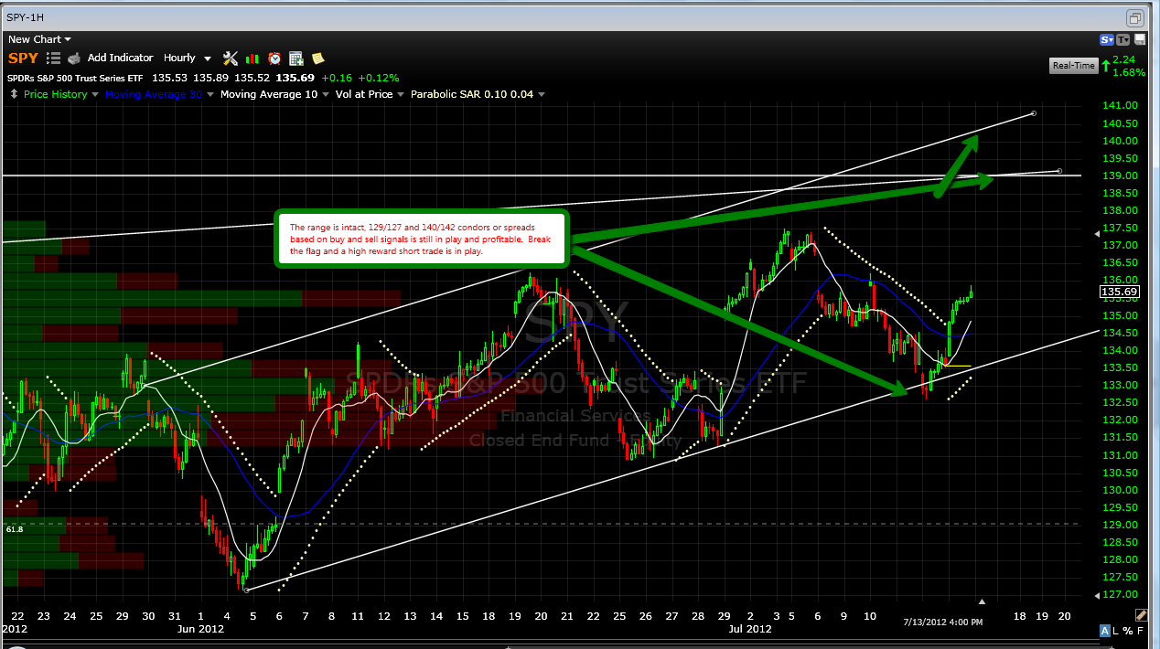
Task: Click the blue S dropdown icon top right
Action: click(1107, 40)
